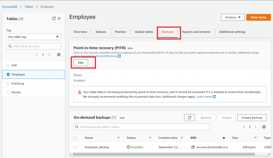Select the EventLog table radio button
Screen dimensions: 273x158
(x=8, y=83)
